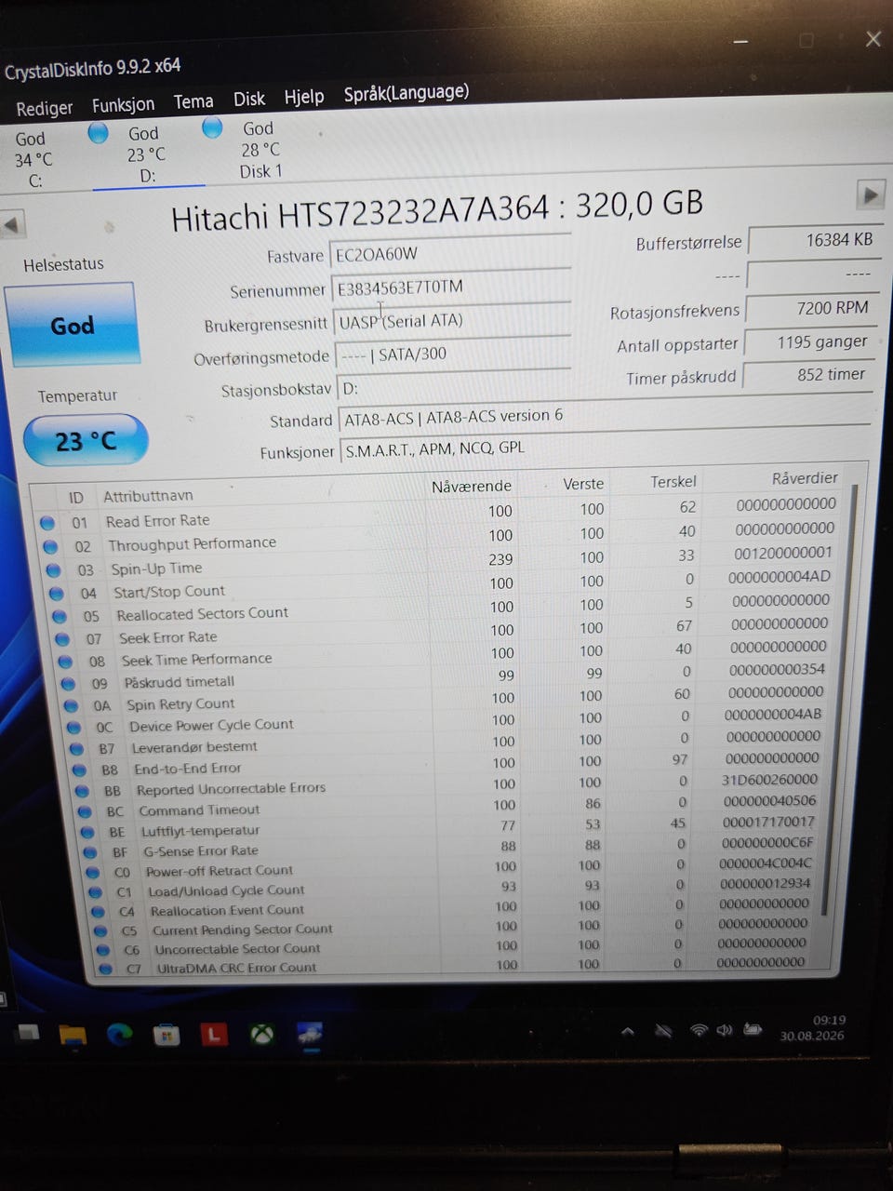The image size is (893, 1191).
Task: Open the Språk(Language) menu
Action: click(x=407, y=92)
